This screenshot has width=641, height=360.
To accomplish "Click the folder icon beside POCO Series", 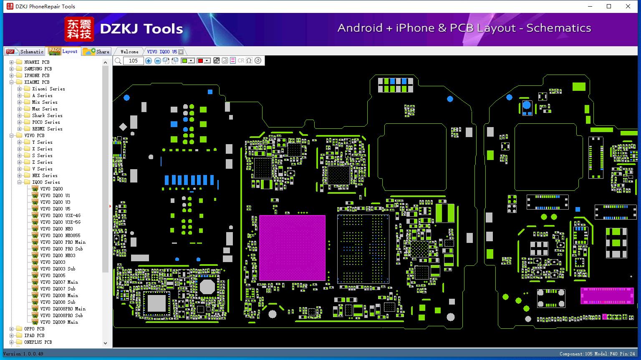I will coord(27,122).
